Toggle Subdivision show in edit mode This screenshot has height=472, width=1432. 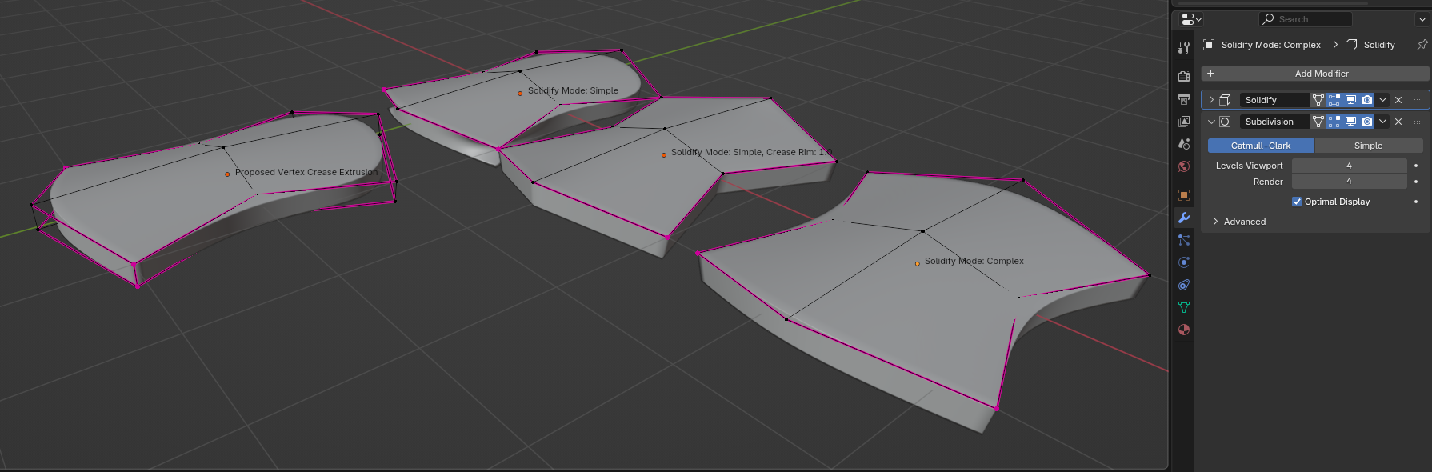(x=1334, y=122)
